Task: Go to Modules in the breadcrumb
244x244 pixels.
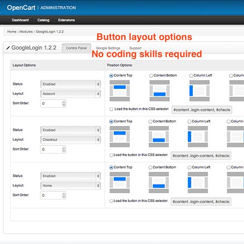Action: pos(26,32)
